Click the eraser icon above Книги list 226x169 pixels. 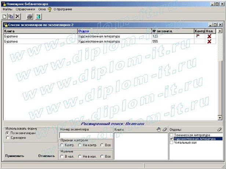(x=164, y=129)
